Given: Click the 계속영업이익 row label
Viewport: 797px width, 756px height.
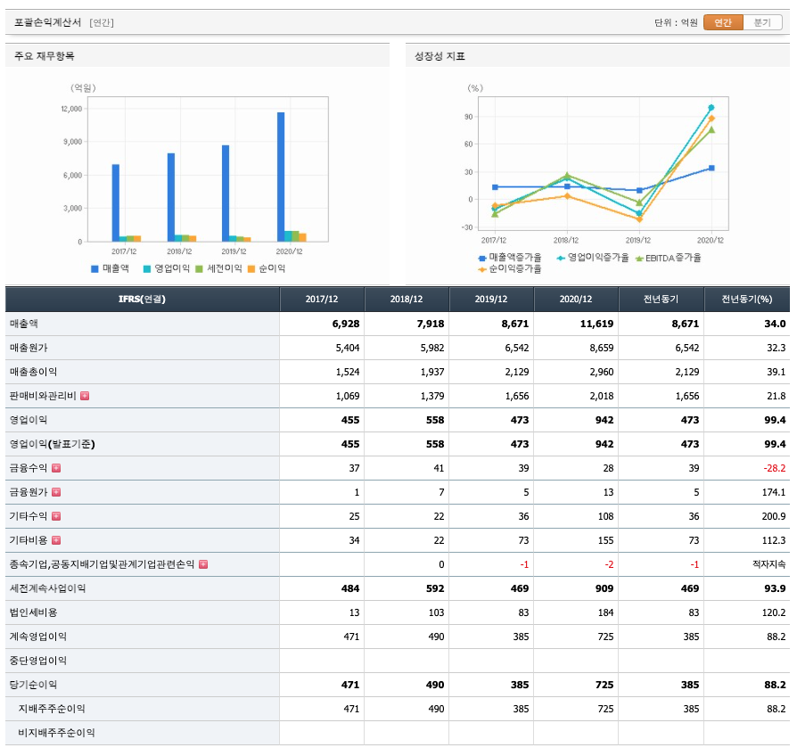Looking at the screenshot, I should [x=38, y=637].
